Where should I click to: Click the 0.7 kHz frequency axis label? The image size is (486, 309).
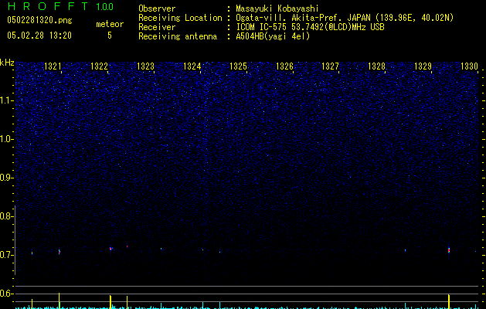[6, 255]
